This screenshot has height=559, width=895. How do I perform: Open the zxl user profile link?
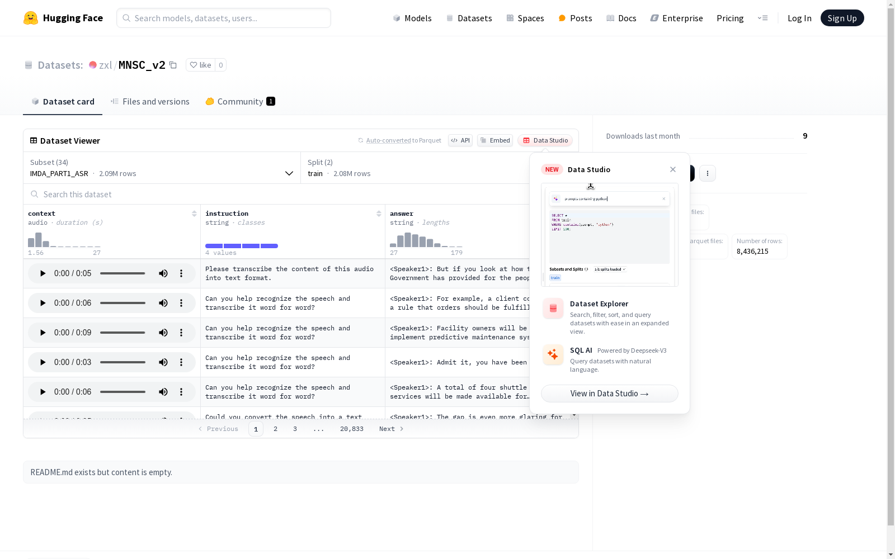[105, 65]
